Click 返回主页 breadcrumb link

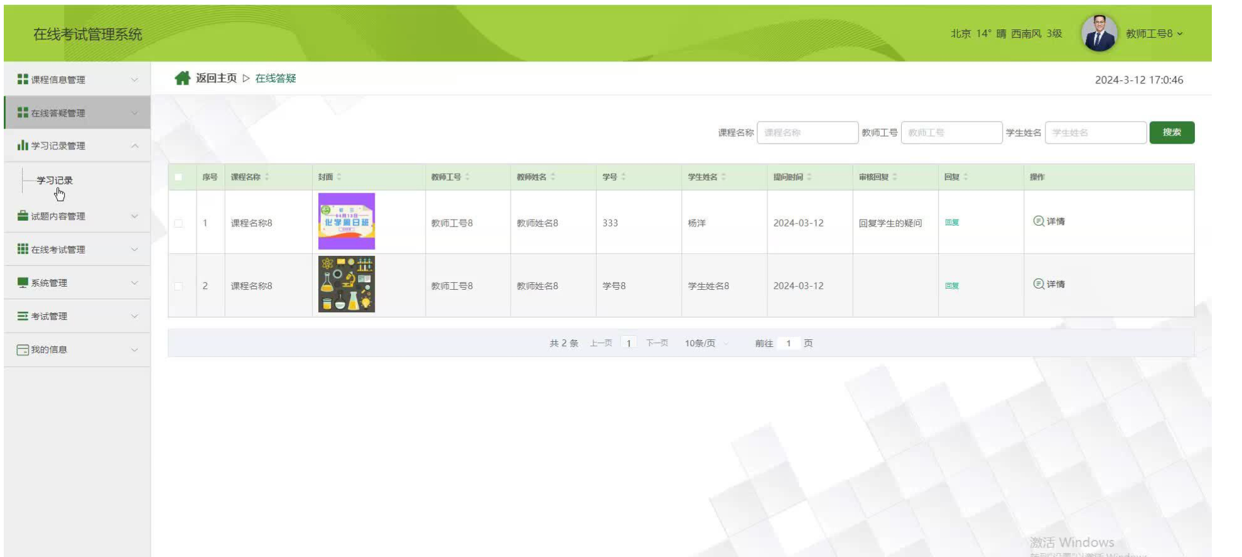tap(216, 78)
